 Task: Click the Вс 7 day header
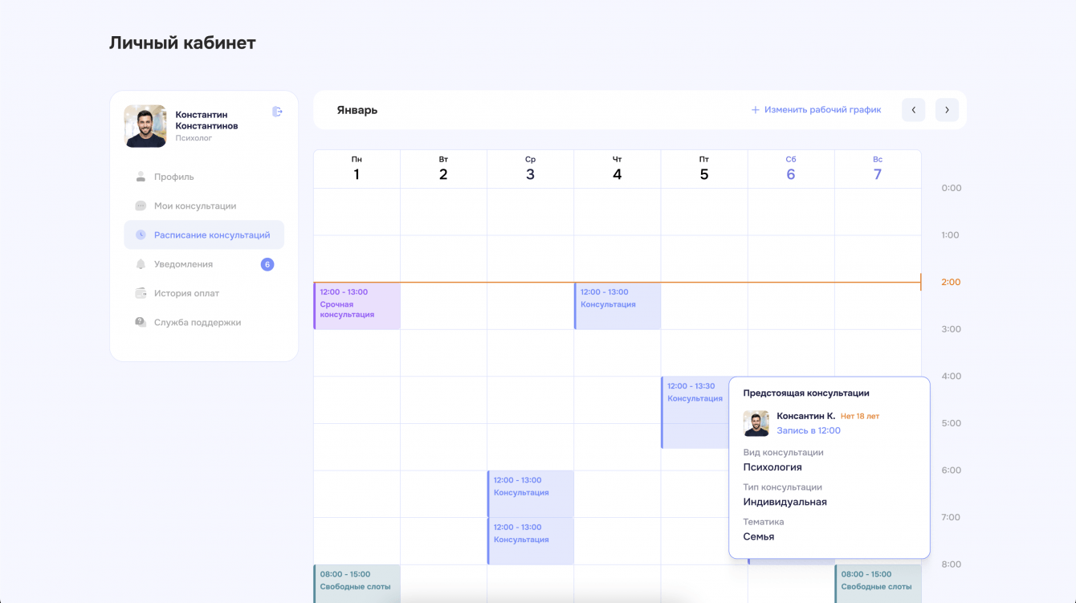tap(878, 169)
